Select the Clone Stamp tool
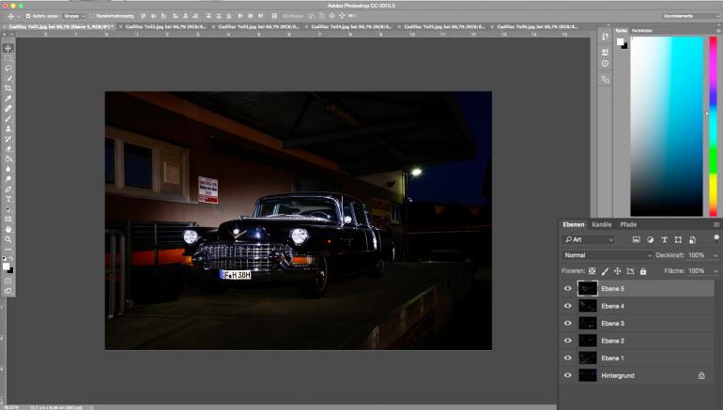This screenshot has height=410, width=723. click(x=8, y=129)
